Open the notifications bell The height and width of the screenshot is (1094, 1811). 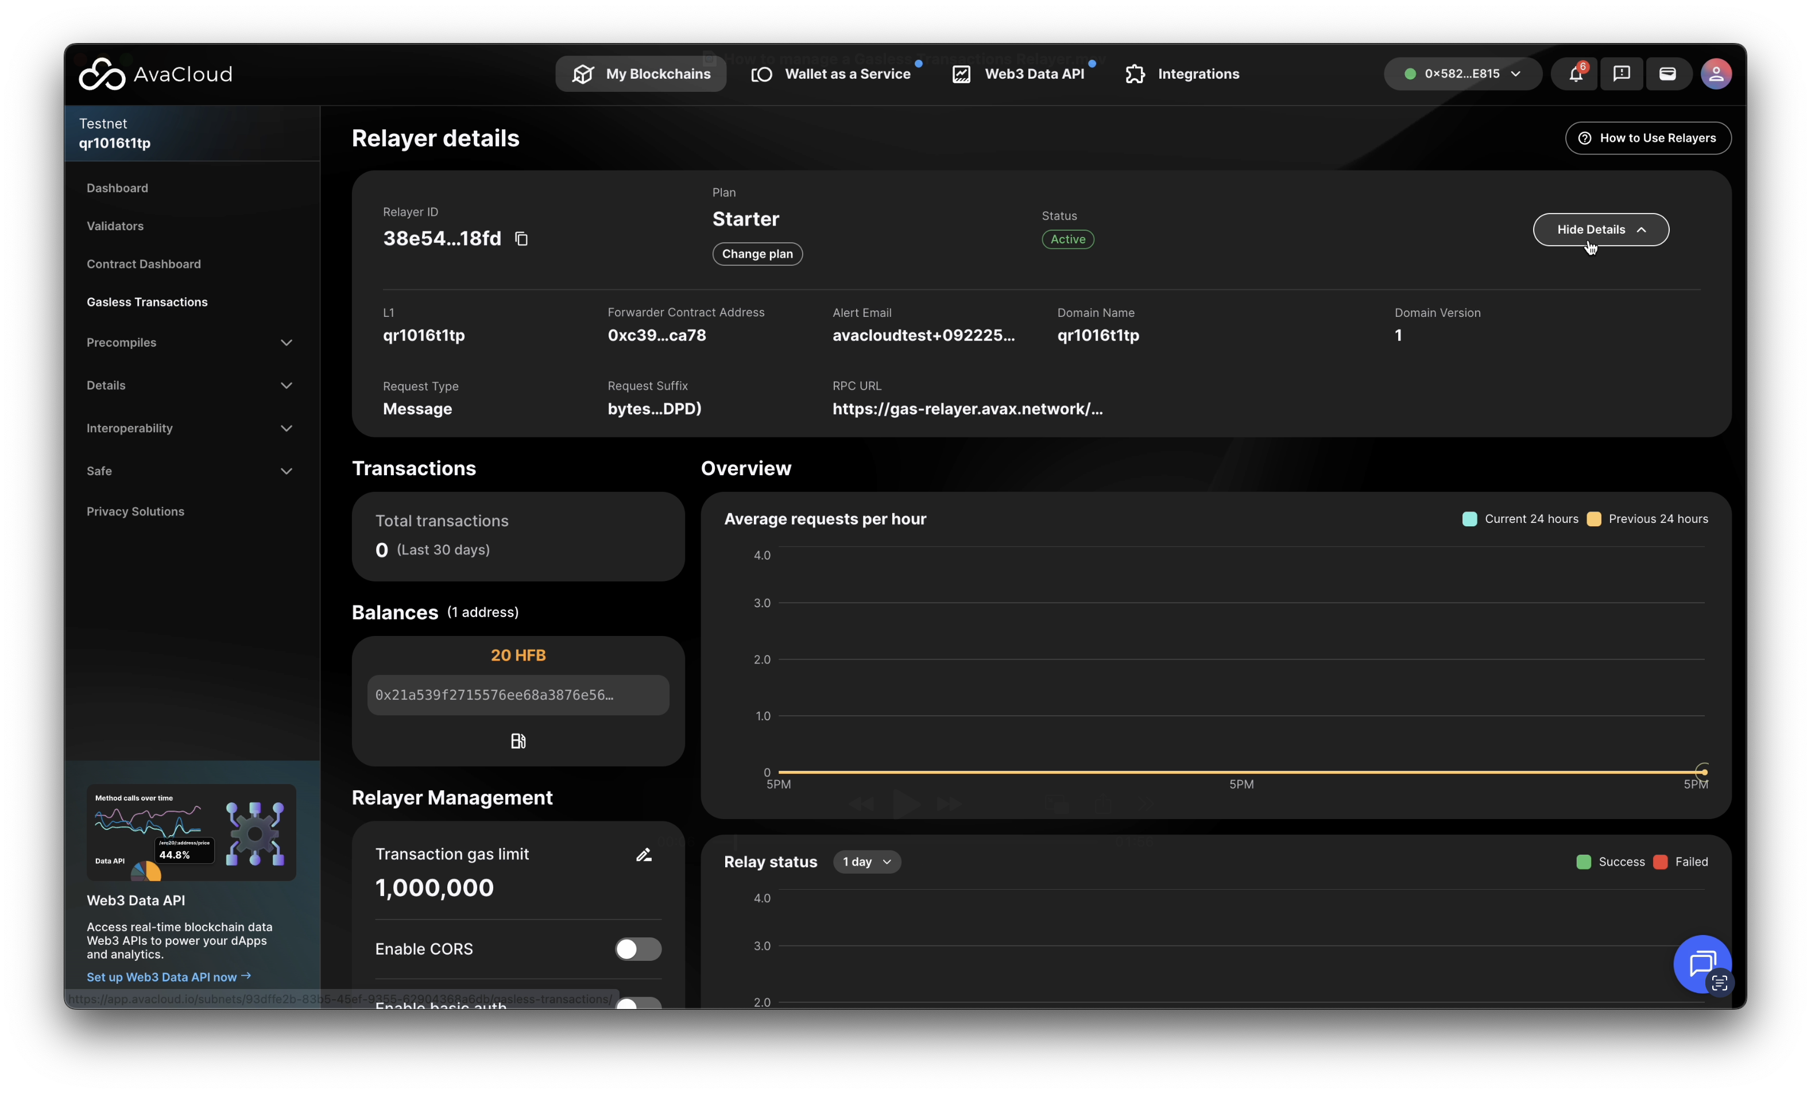tap(1575, 74)
